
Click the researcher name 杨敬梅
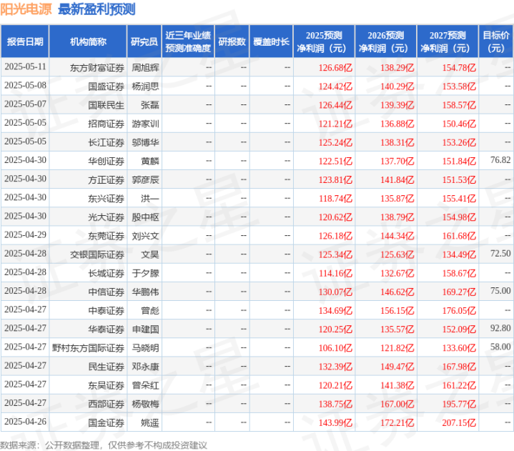[x=146, y=404]
